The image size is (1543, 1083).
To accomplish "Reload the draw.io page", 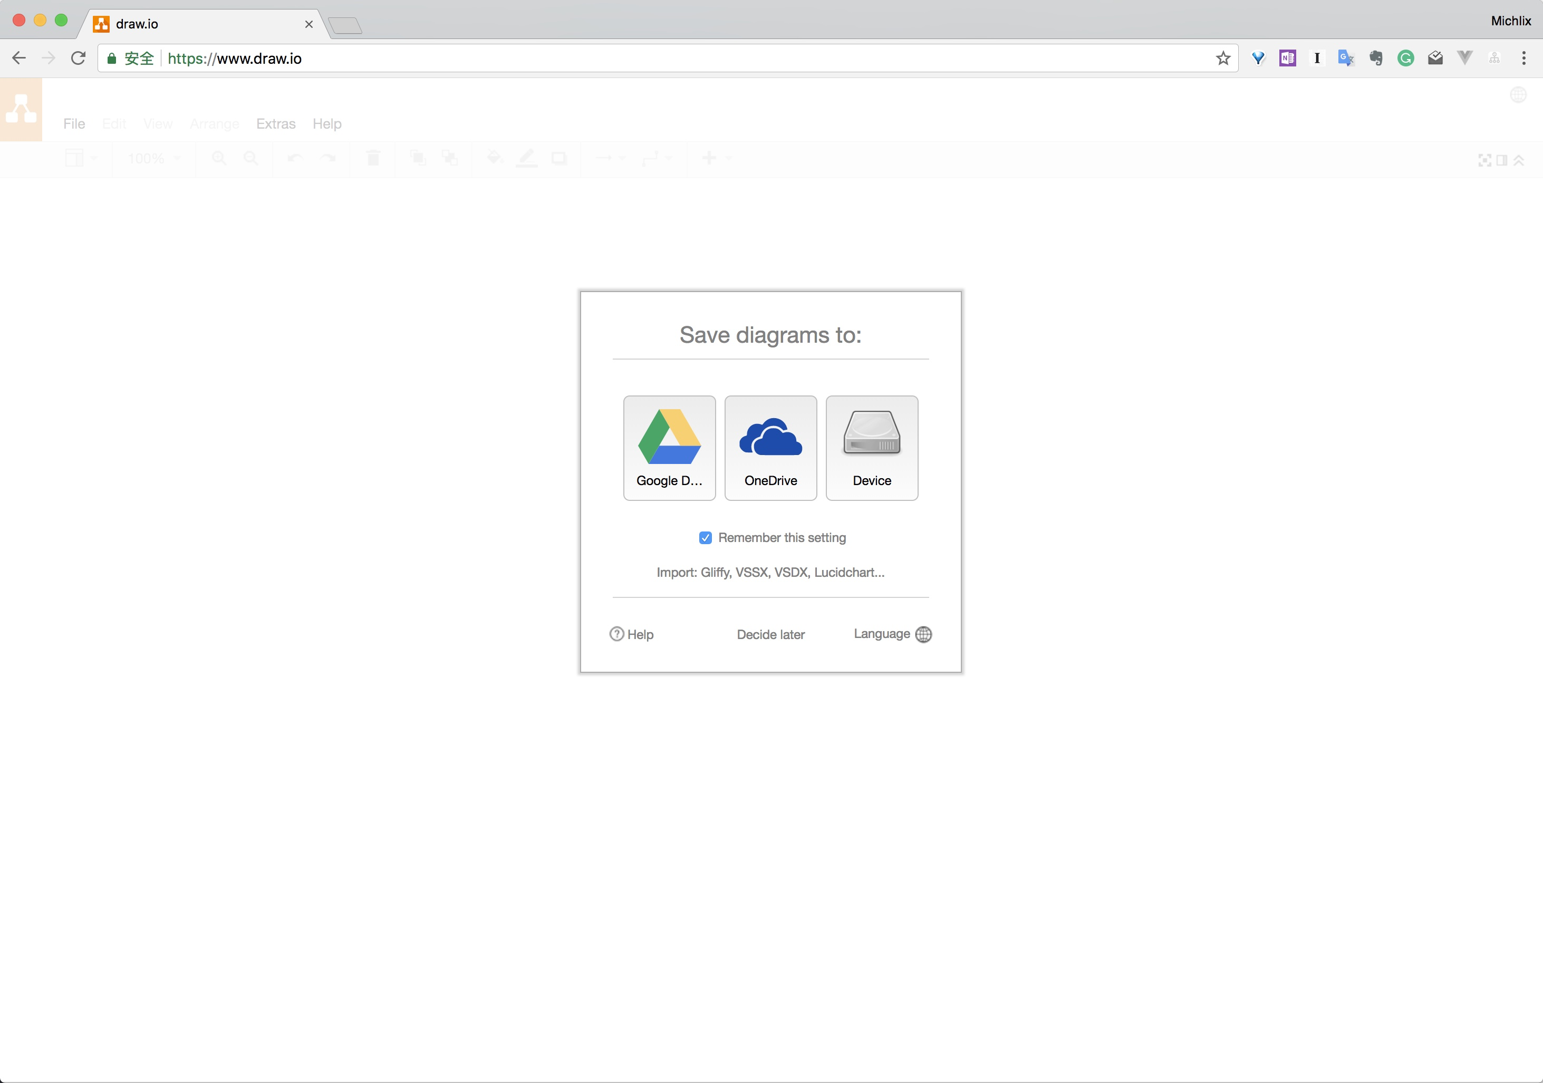I will [x=79, y=59].
